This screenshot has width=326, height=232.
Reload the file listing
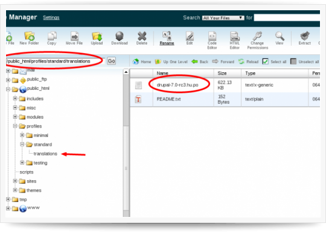tap(248, 61)
